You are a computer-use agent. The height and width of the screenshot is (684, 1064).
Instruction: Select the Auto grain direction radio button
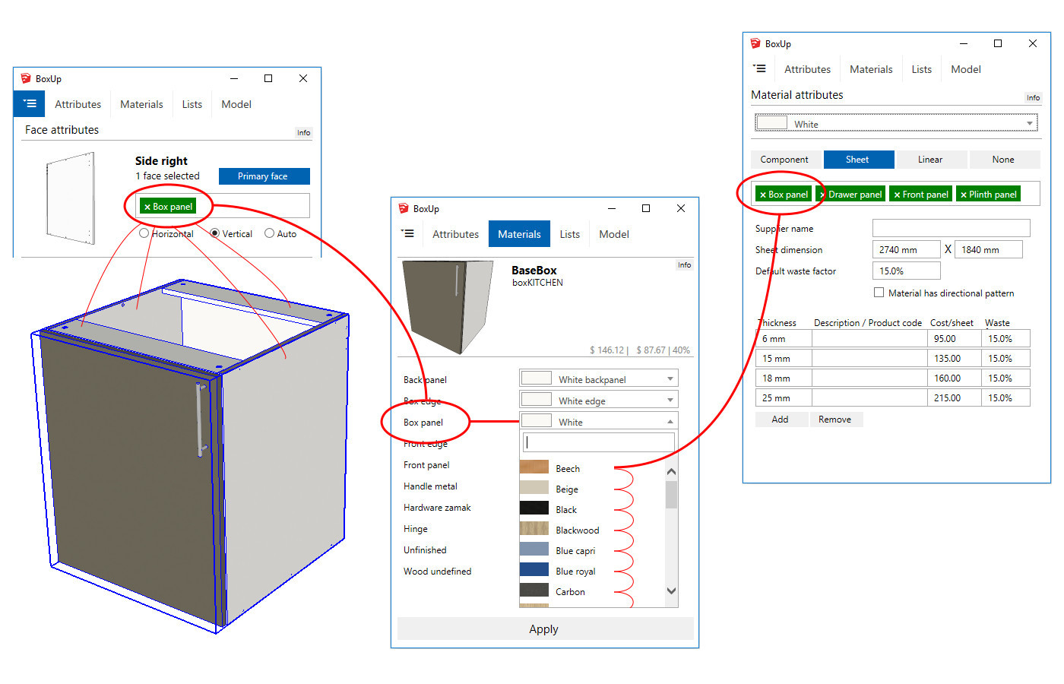pyautogui.click(x=268, y=233)
